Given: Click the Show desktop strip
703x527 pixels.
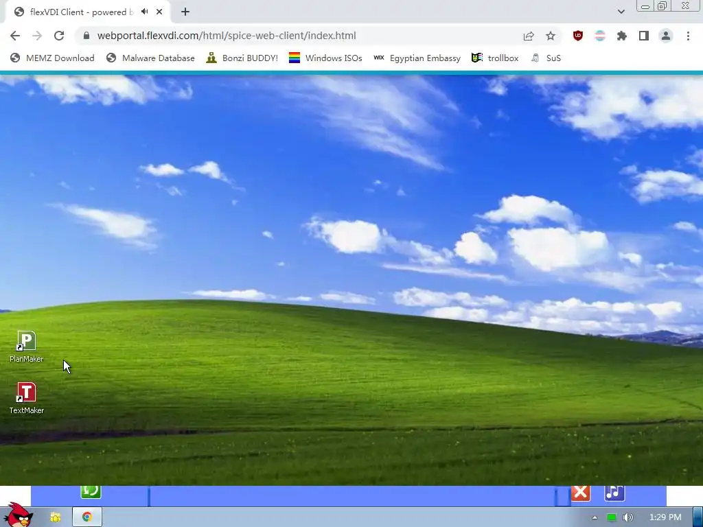Looking at the screenshot, I should (698, 517).
